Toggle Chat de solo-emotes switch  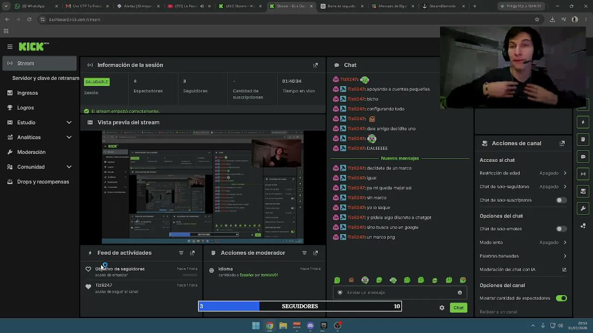click(x=561, y=229)
